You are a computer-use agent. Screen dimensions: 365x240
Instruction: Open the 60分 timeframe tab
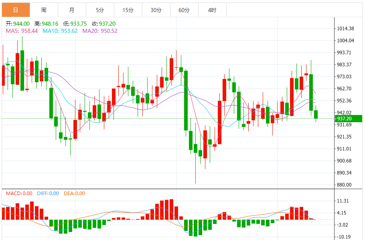coord(185,10)
